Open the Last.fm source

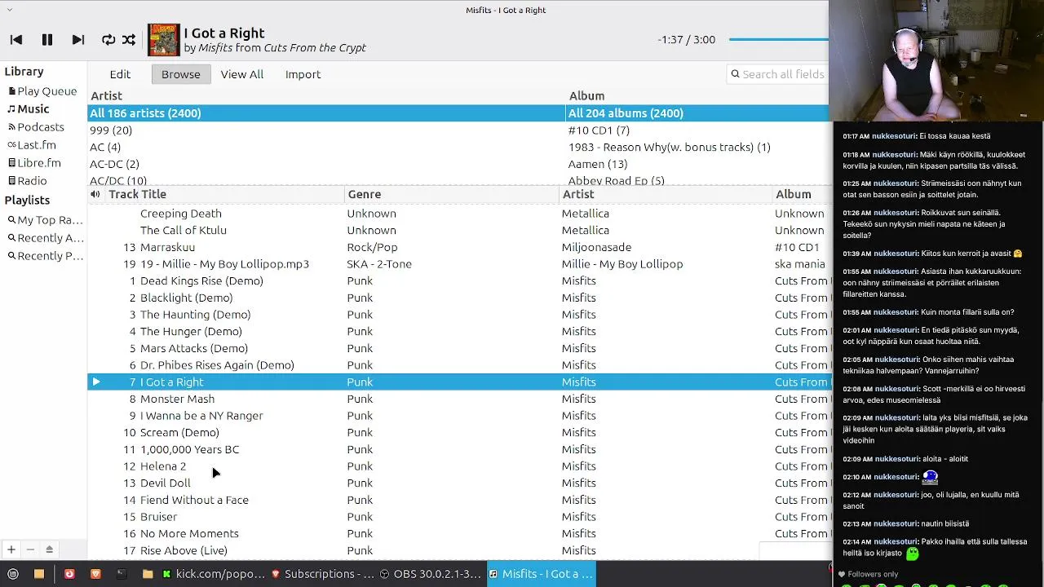[32, 145]
